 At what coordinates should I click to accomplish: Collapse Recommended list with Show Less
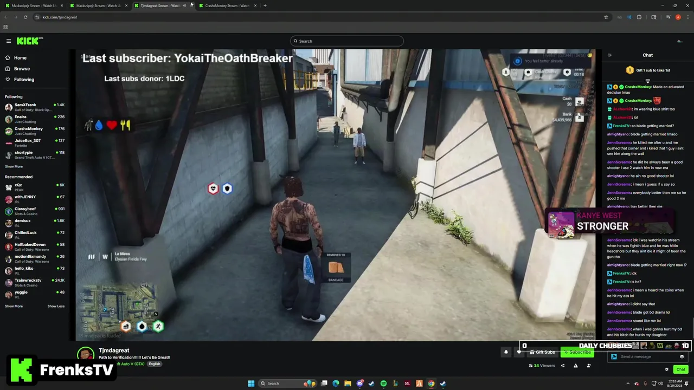pos(56,307)
